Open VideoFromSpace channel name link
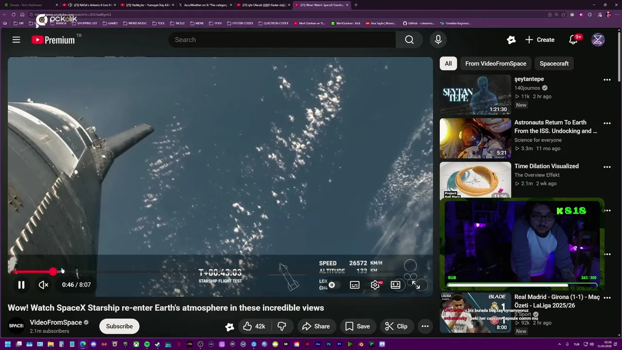This screenshot has height=350, width=622. pos(56,322)
